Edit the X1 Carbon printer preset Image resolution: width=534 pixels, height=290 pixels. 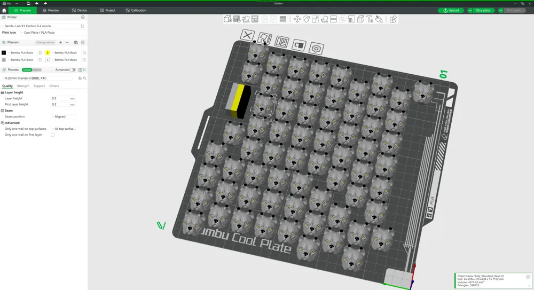click(x=82, y=26)
